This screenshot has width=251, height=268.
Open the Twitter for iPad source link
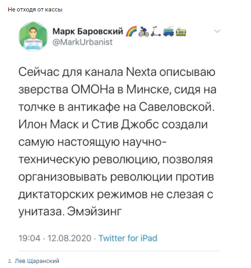[x=128, y=238]
